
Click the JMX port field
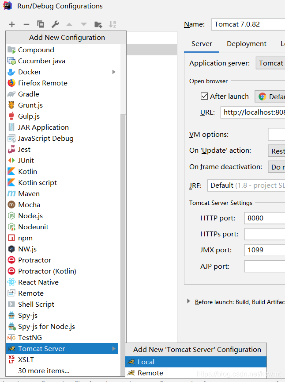(265, 250)
